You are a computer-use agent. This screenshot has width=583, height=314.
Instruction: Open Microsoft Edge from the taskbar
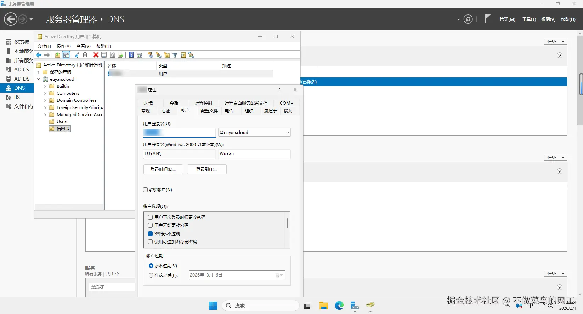tap(339, 306)
